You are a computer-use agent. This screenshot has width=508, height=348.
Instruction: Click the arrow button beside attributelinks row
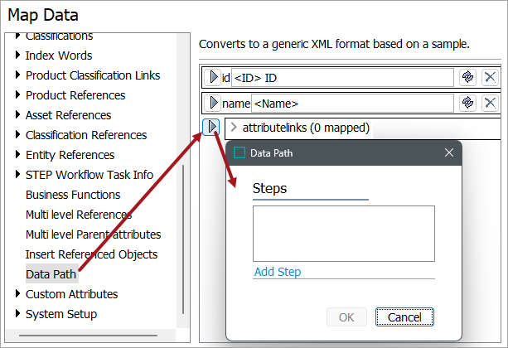click(x=211, y=127)
